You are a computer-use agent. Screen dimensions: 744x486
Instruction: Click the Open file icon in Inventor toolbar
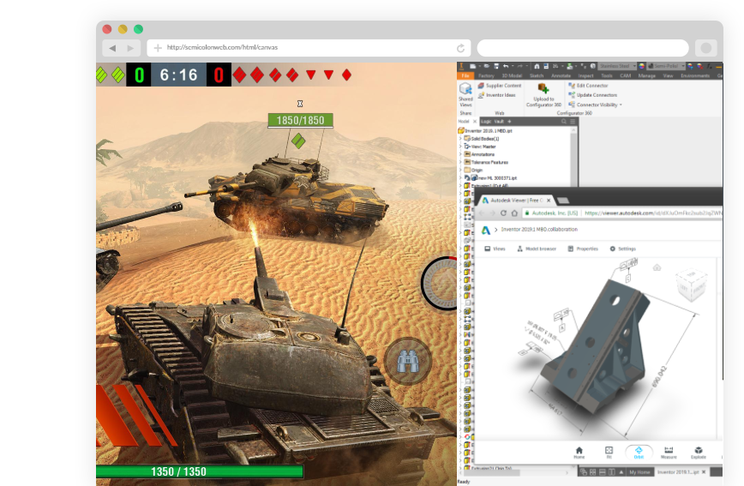click(486, 66)
